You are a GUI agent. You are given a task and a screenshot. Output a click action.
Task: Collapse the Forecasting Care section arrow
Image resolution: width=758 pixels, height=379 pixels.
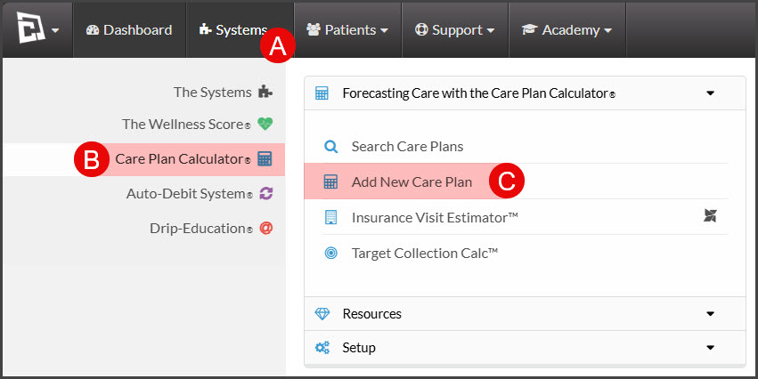tap(710, 93)
